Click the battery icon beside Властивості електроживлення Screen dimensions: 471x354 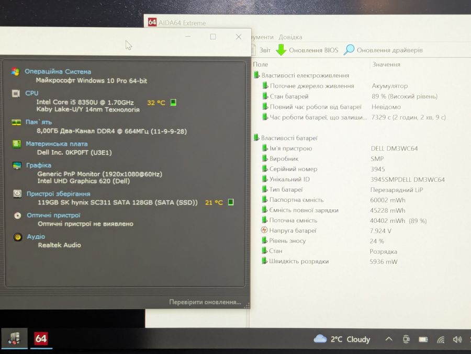tap(256, 75)
